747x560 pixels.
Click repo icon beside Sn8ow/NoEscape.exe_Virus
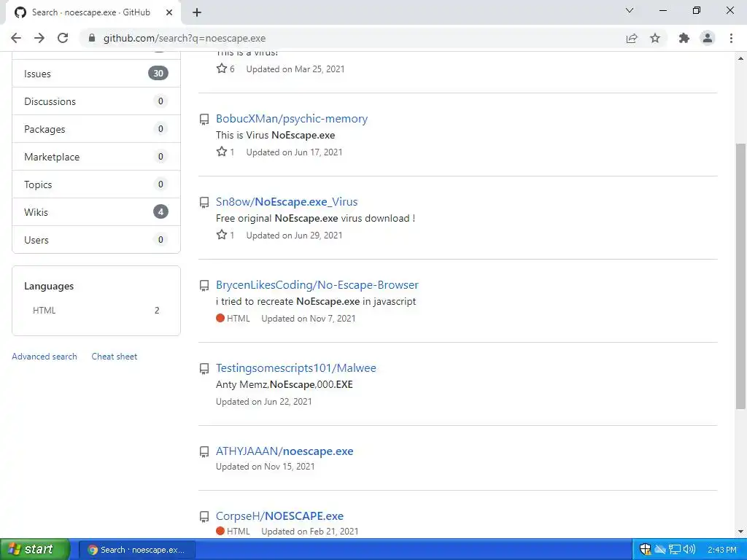[204, 203]
